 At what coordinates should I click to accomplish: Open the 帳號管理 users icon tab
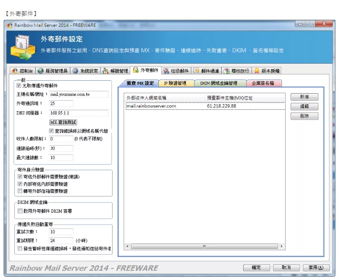coord(106,71)
